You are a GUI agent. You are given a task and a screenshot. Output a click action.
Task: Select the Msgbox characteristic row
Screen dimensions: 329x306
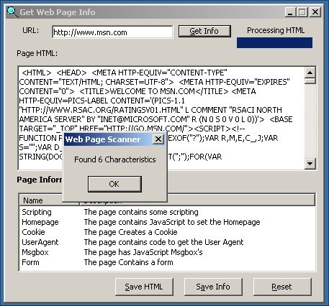pos(167,252)
